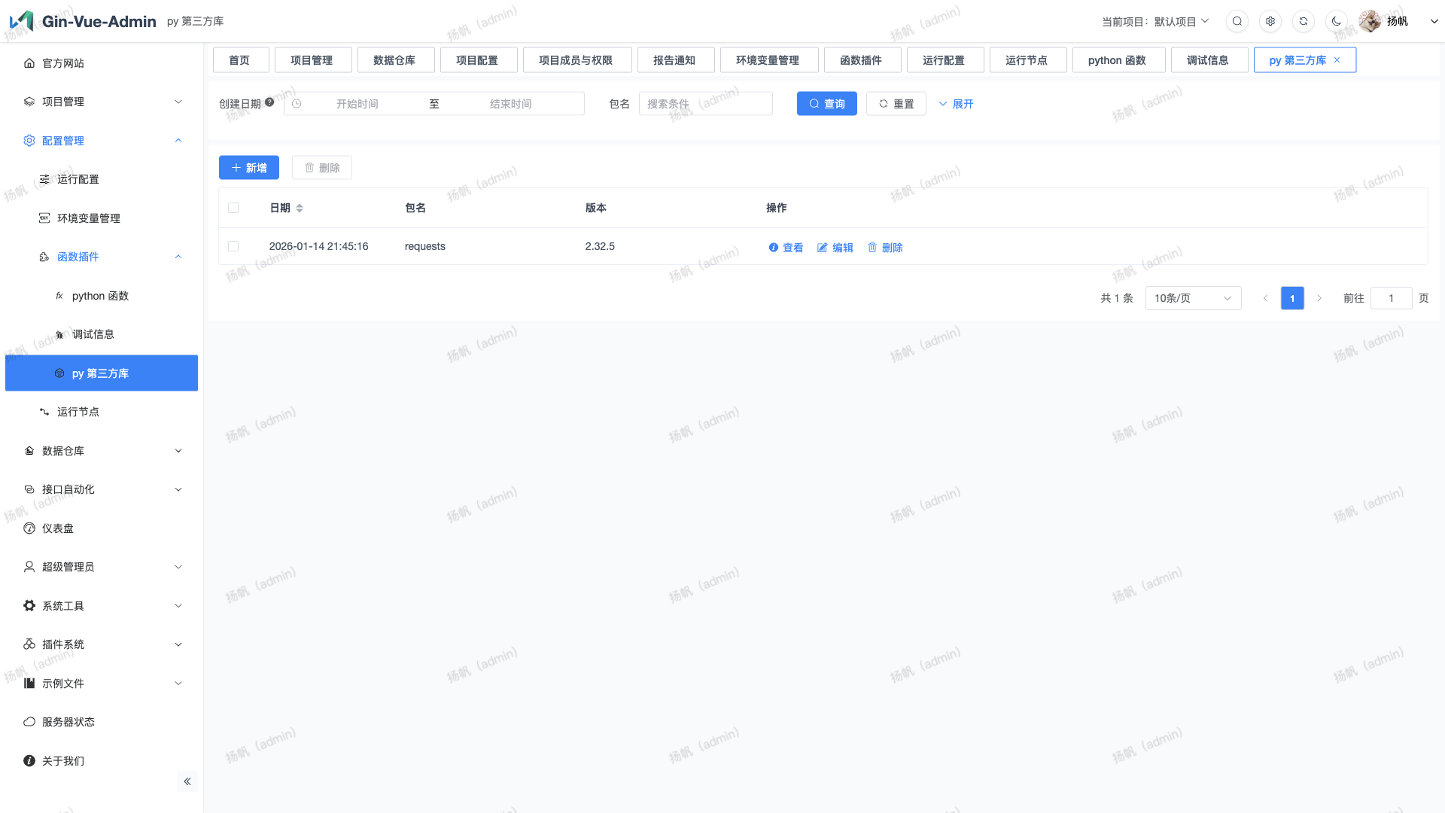Click the Gin-Vue-Admin logo icon
Image resolution: width=1445 pixels, height=813 pixels.
tap(22, 20)
